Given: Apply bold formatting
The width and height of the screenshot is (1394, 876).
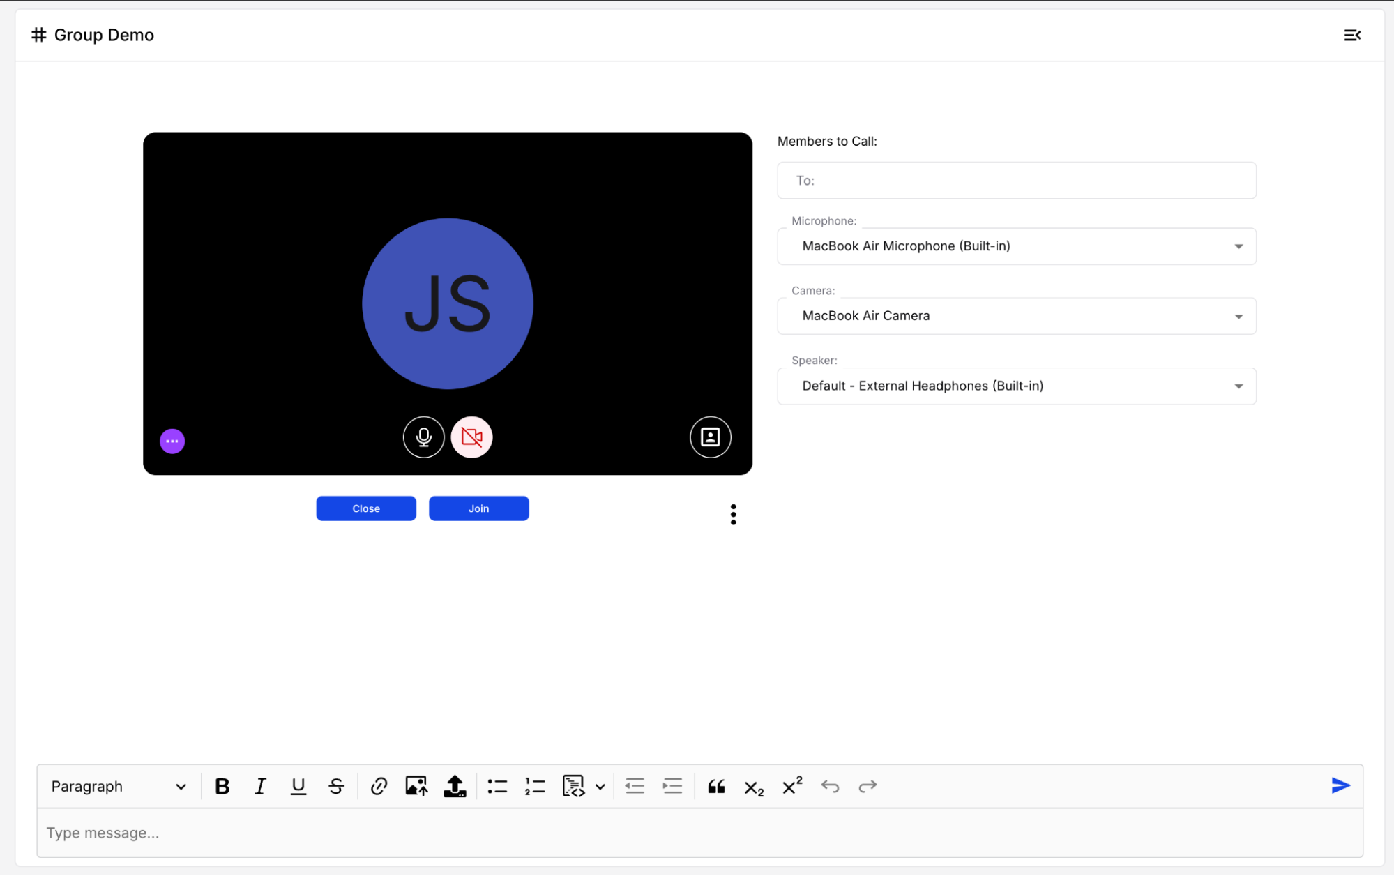Looking at the screenshot, I should [222, 787].
